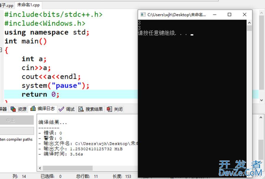Viewport: 265px width, 179px height.
Task: Click code line #include<Windows.h>
Action: [45, 23]
